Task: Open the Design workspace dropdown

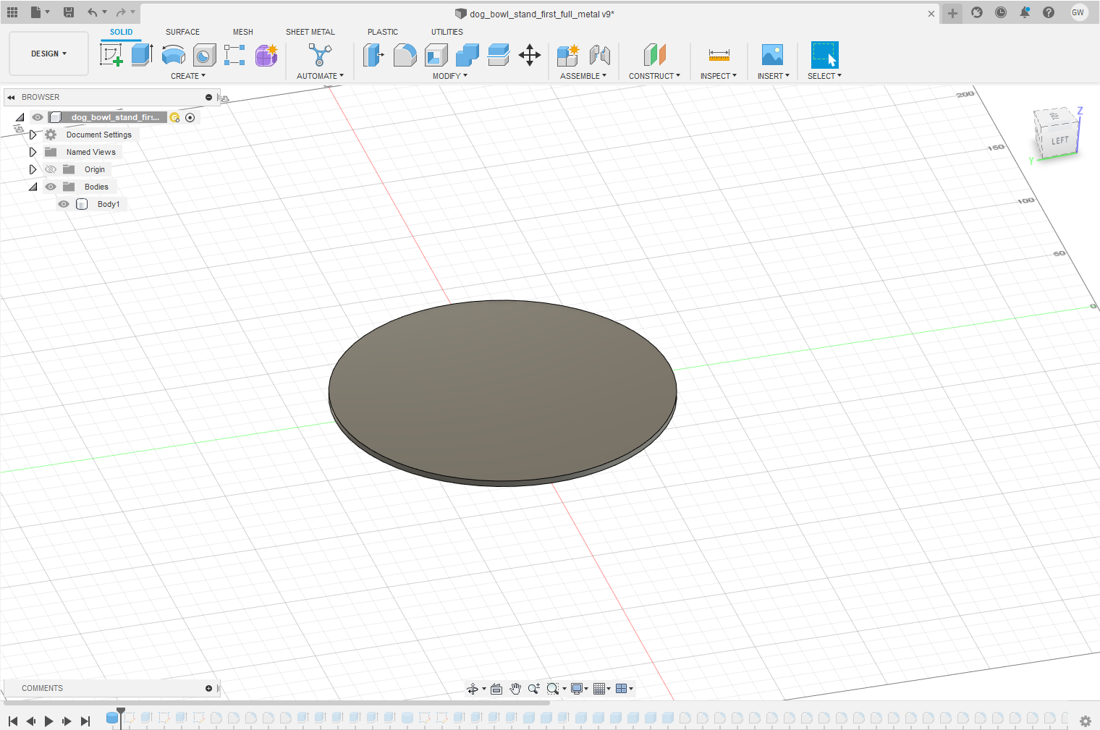Action: click(x=48, y=54)
